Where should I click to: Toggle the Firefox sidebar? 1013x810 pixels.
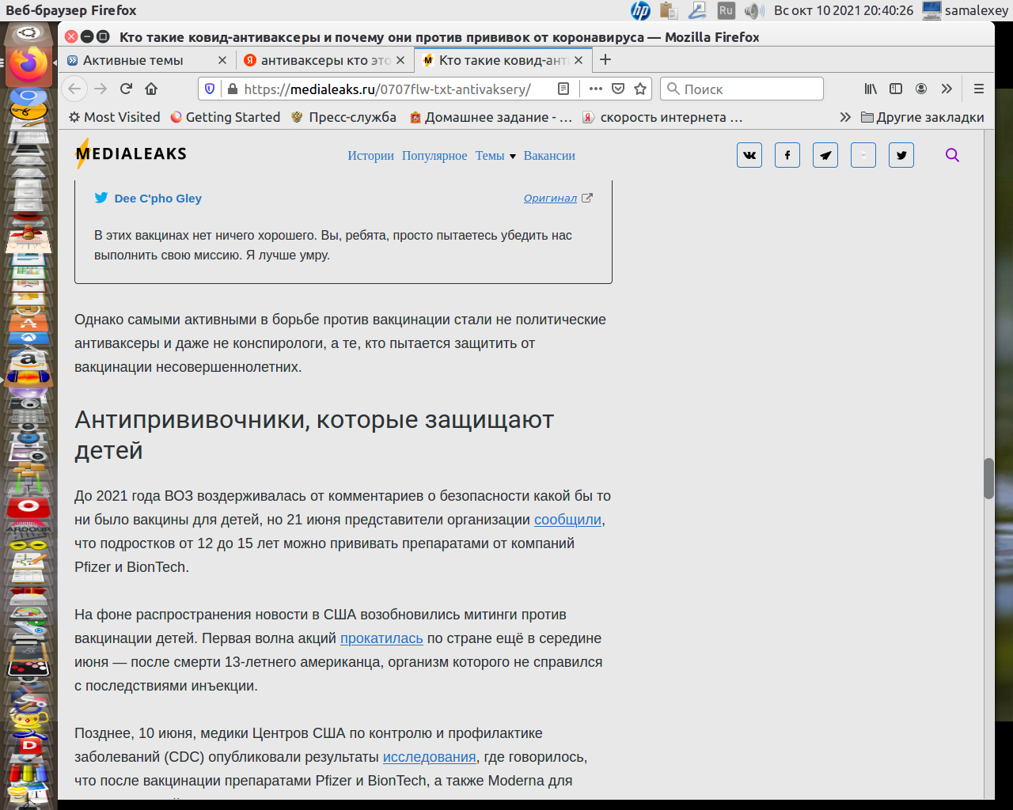coord(896,89)
